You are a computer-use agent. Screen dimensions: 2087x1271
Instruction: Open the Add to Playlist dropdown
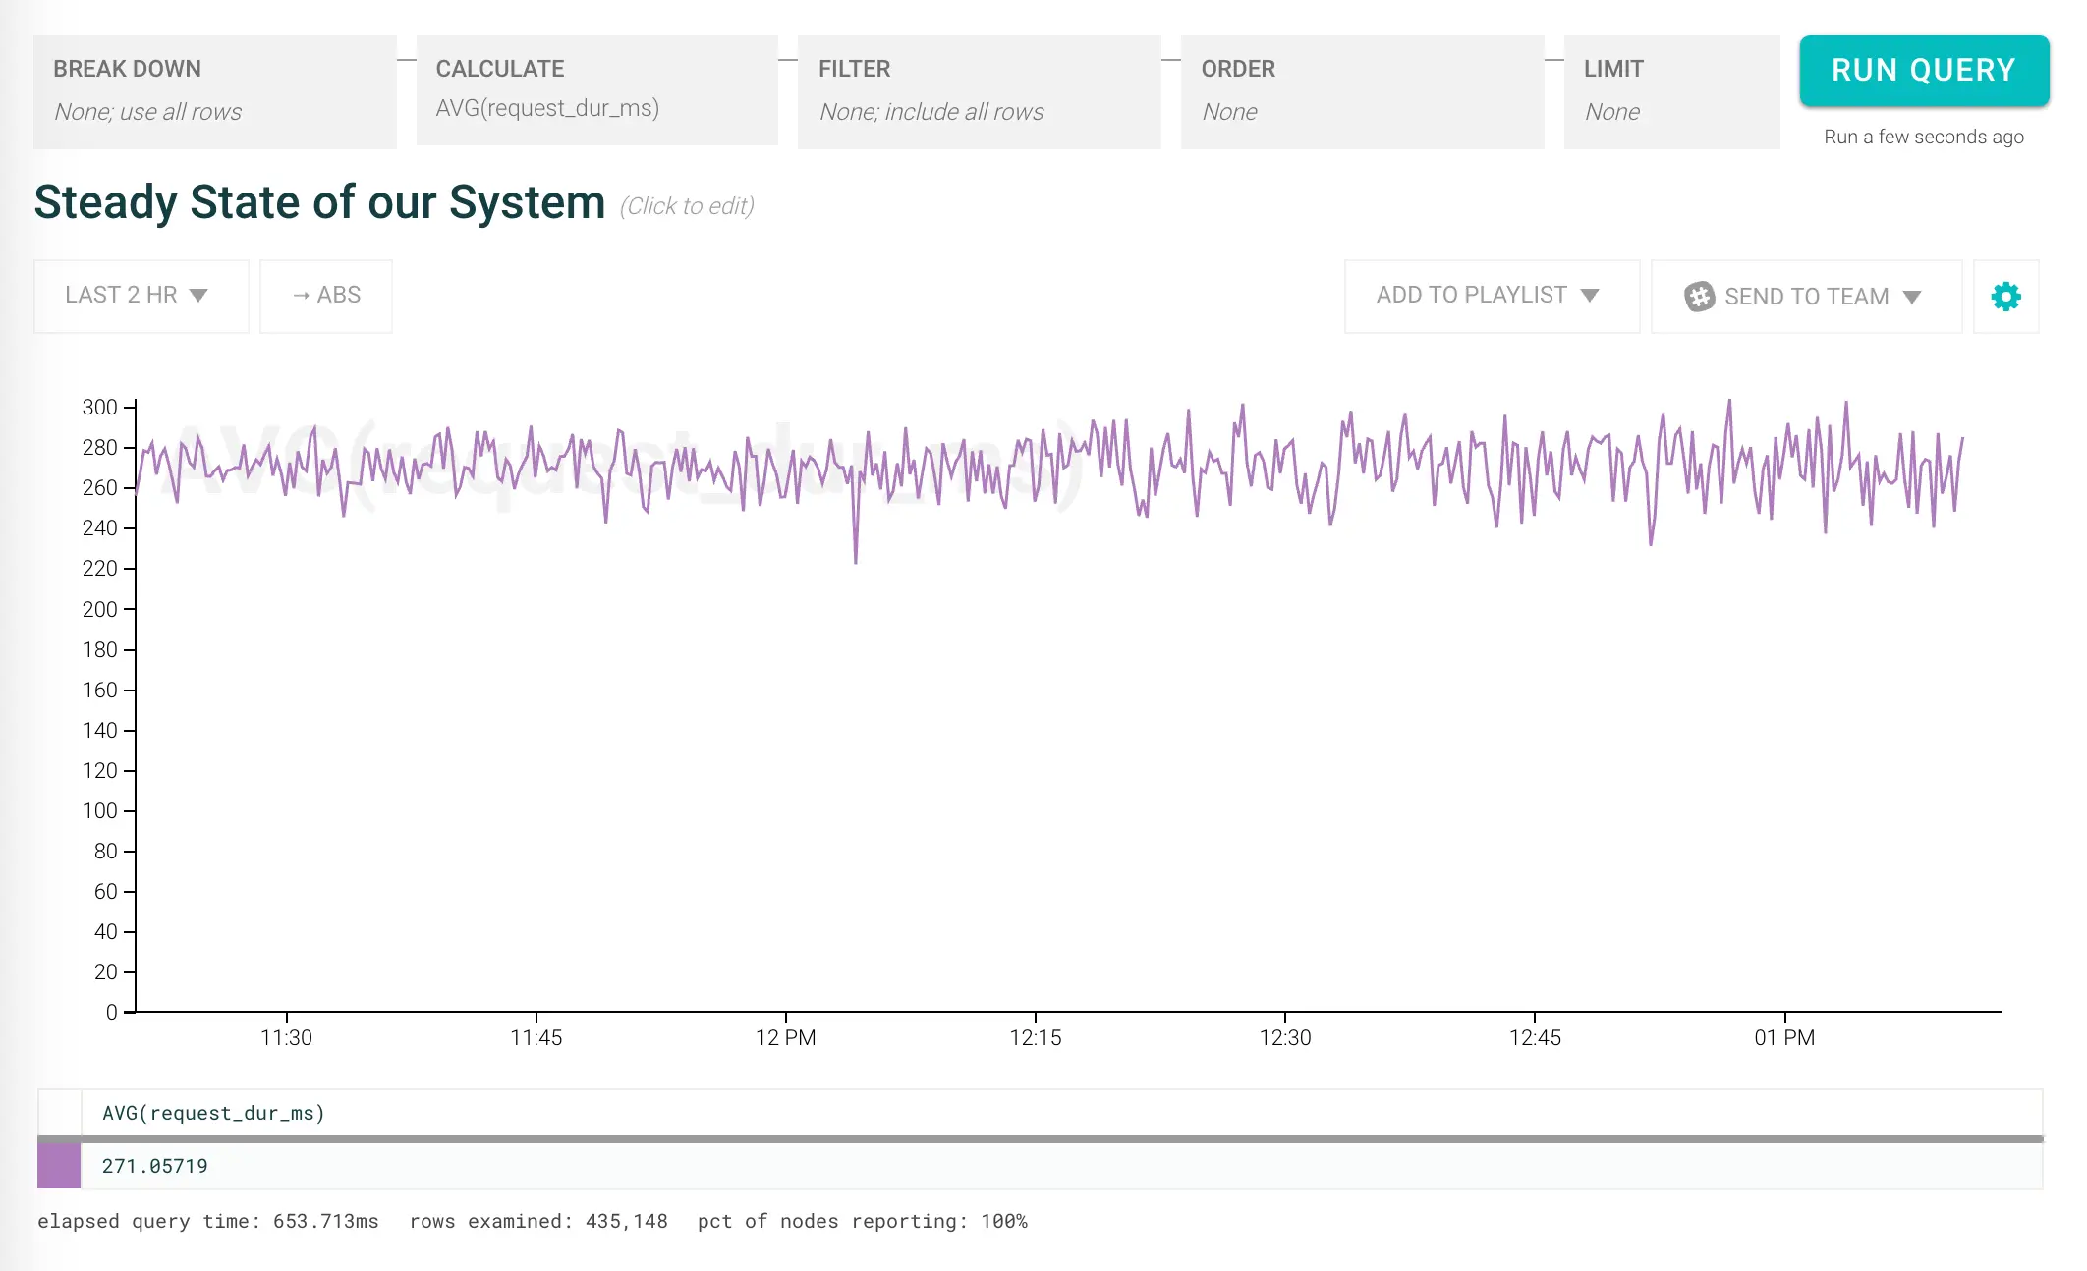point(1491,296)
